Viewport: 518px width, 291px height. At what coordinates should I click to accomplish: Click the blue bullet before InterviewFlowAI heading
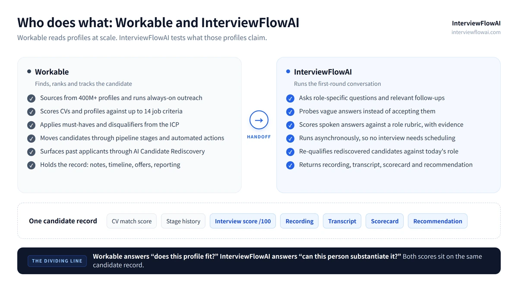(x=288, y=72)
